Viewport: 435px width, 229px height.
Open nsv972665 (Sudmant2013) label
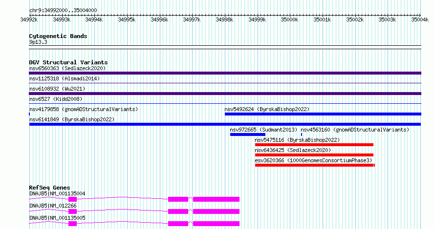tap(263, 130)
